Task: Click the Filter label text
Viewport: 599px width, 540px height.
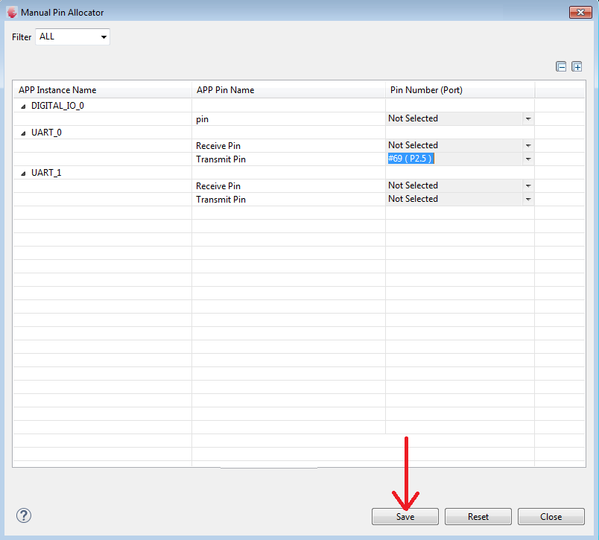Action: (22, 37)
